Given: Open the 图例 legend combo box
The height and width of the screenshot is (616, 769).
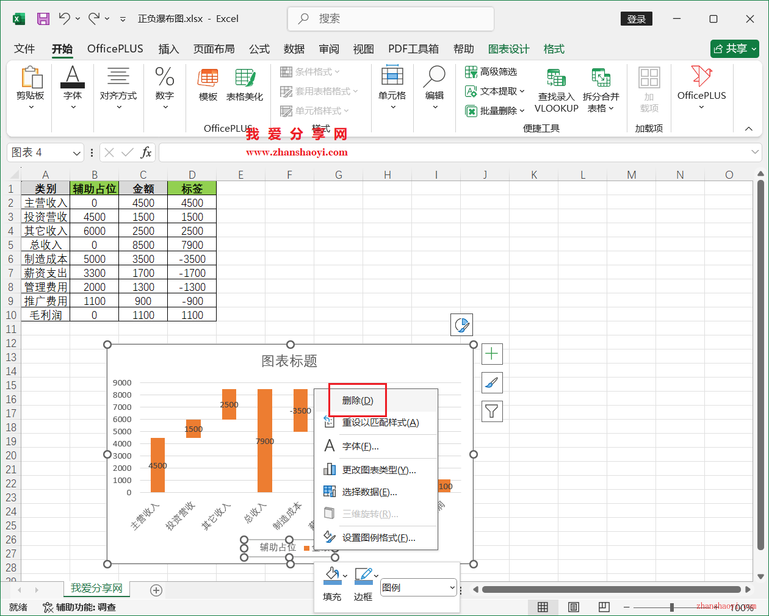Looking at the screenshot, I should 418,587.
